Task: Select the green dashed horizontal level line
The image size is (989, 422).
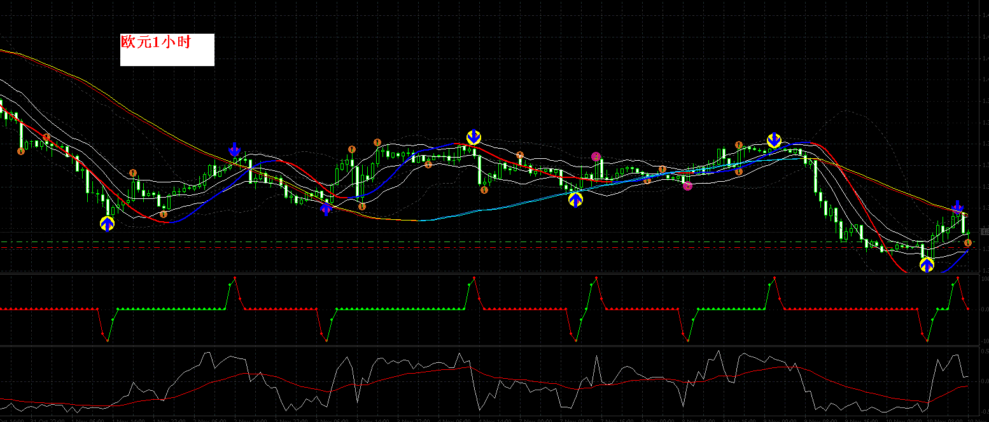Action: pyautogui.click(x=490, y=242)
